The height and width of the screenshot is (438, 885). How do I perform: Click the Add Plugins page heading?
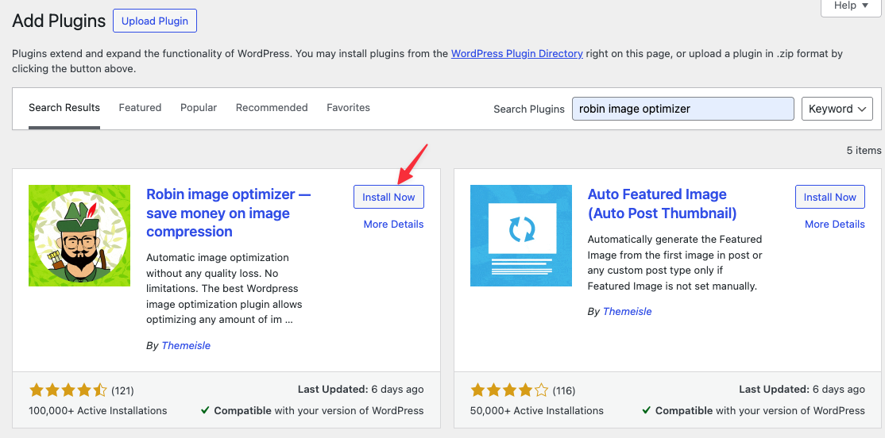pyautogui.click(x=59, y=21)
